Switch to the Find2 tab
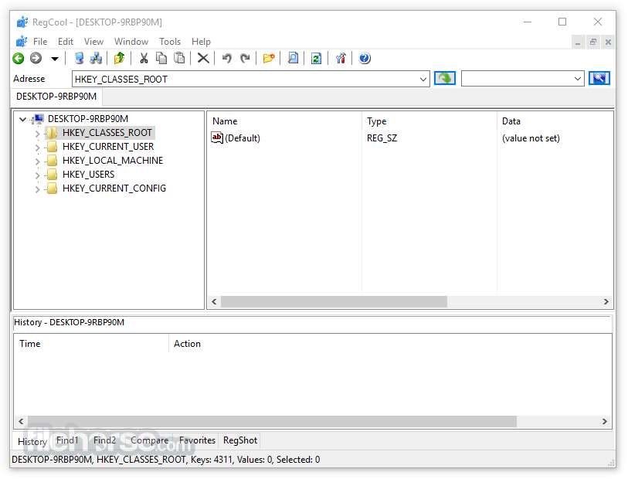 click(104, 440)
